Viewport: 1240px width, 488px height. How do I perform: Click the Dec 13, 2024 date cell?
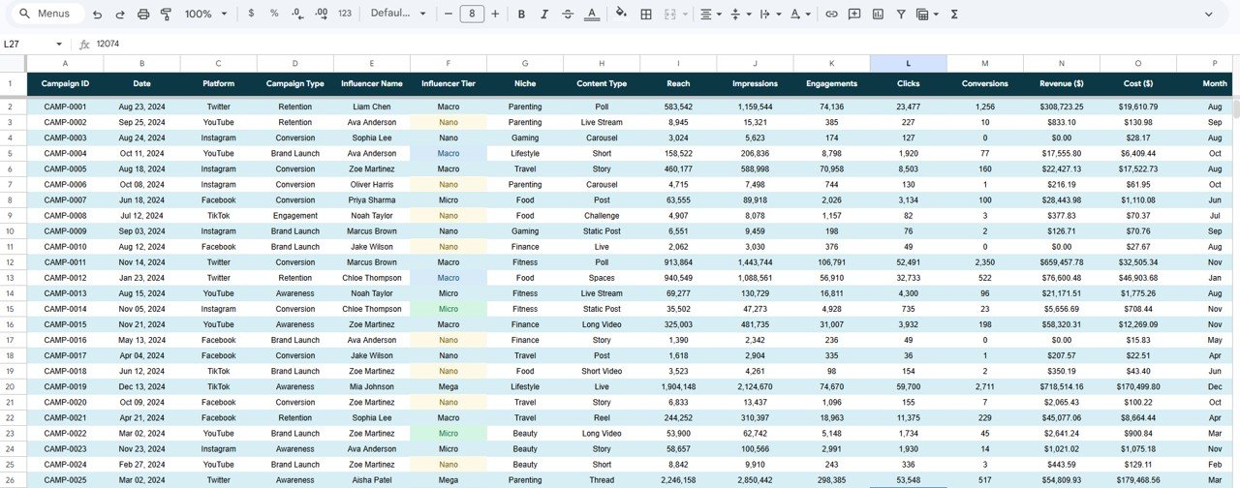(x=141, y=386)
